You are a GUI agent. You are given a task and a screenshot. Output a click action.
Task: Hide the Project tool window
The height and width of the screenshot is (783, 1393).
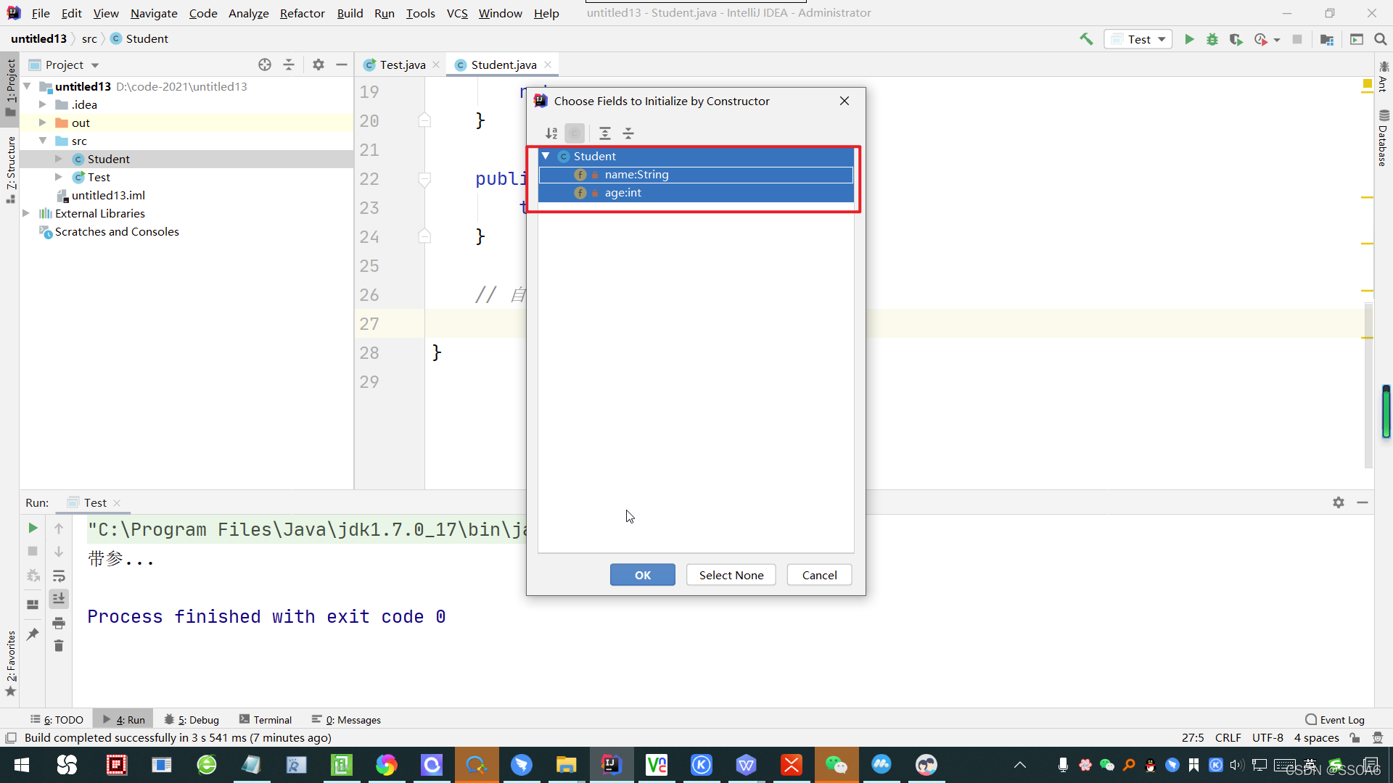(342, 65)
